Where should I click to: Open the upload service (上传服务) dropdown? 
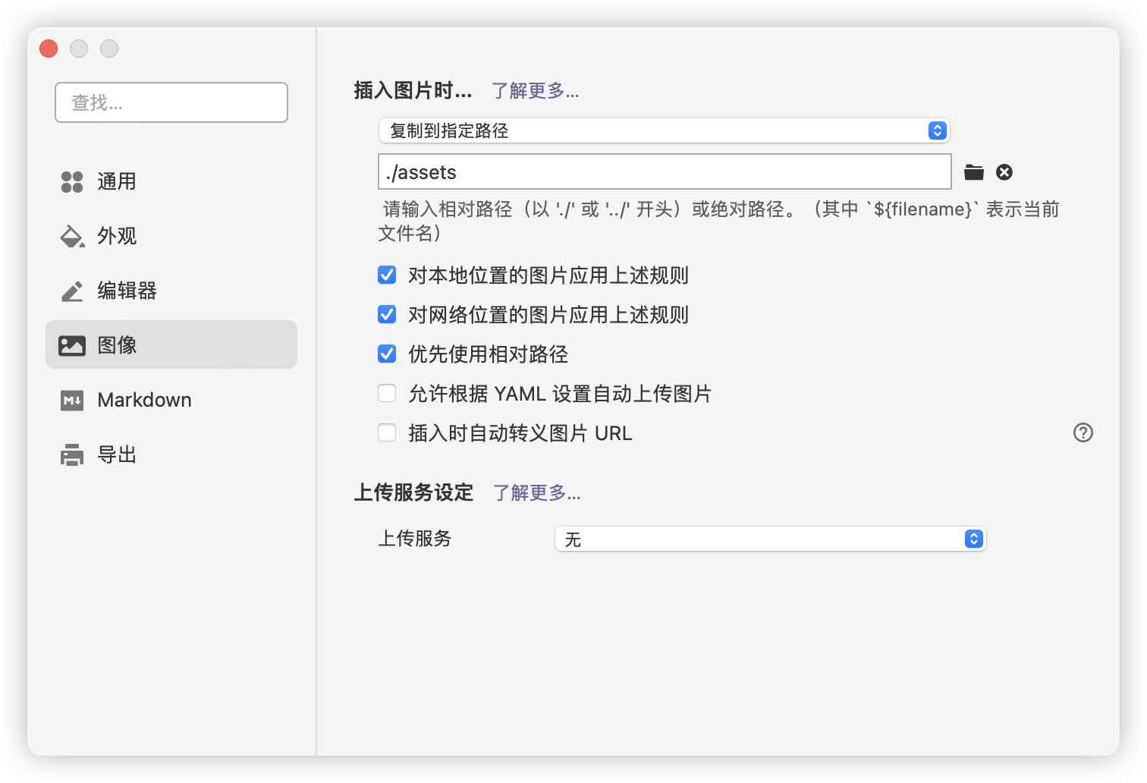pyautogui.click(x=770, y=539)
